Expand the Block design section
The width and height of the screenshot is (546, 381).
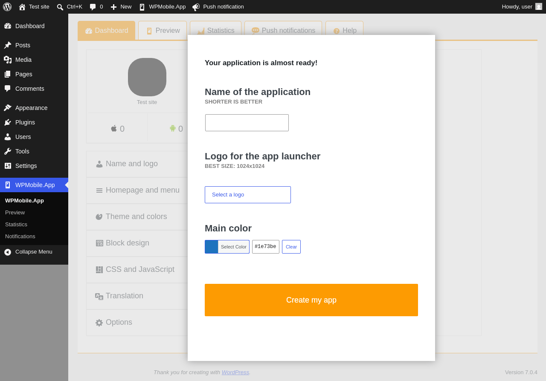tap(137, 243)
